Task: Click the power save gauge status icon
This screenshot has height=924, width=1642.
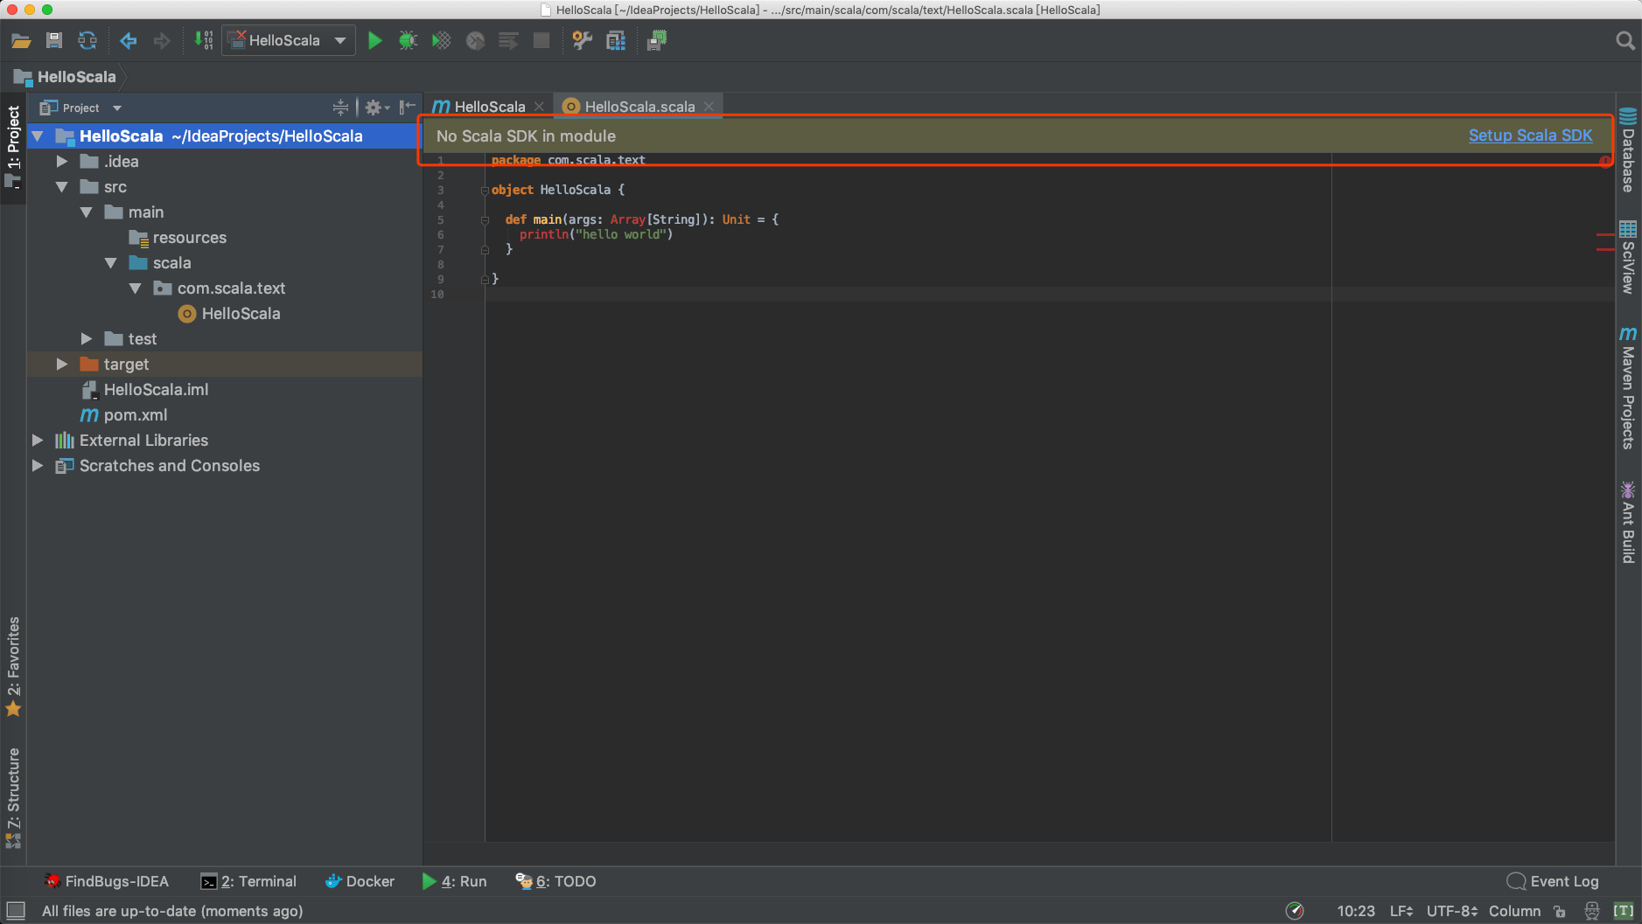Action: click(1295, 911)
